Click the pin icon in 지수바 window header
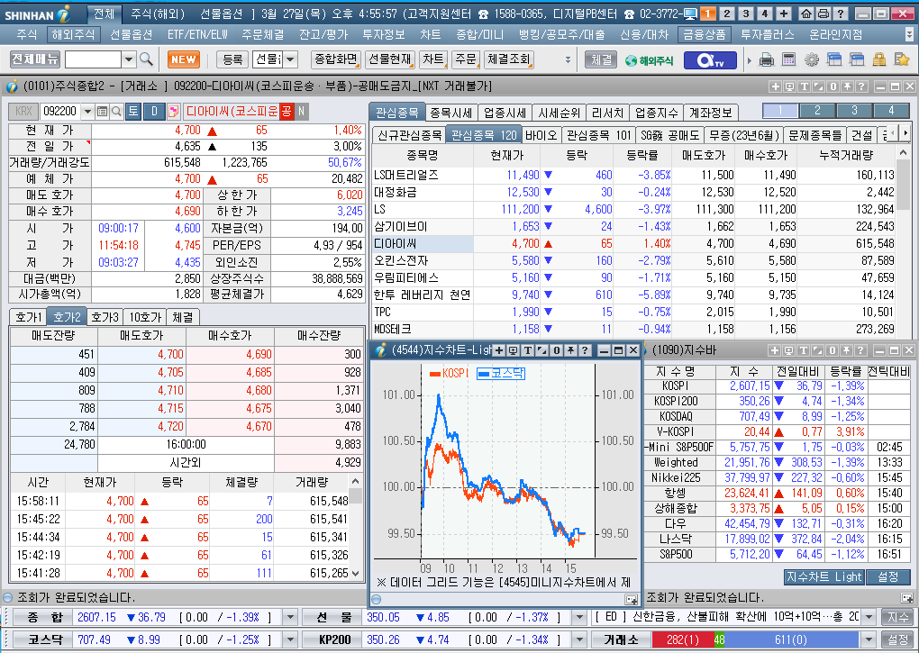 846,350
